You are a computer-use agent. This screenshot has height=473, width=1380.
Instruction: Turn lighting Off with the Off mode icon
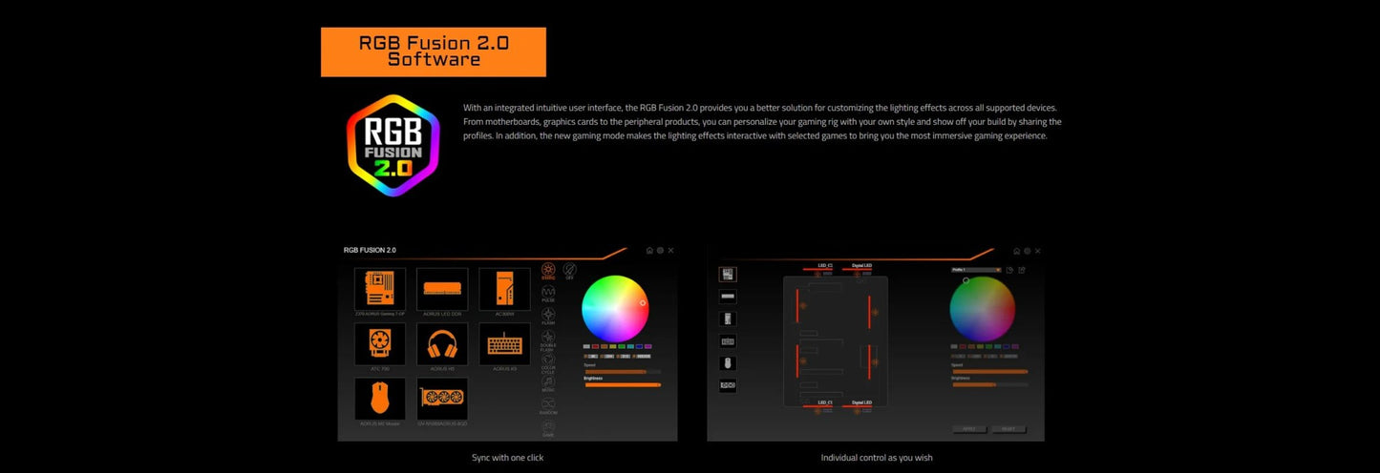pyautogui.click(x=569, y=272)
